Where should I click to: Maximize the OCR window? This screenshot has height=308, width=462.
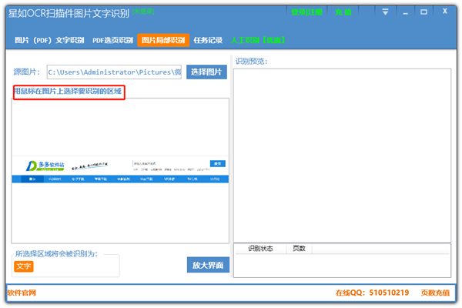click(x=423, y=12)
